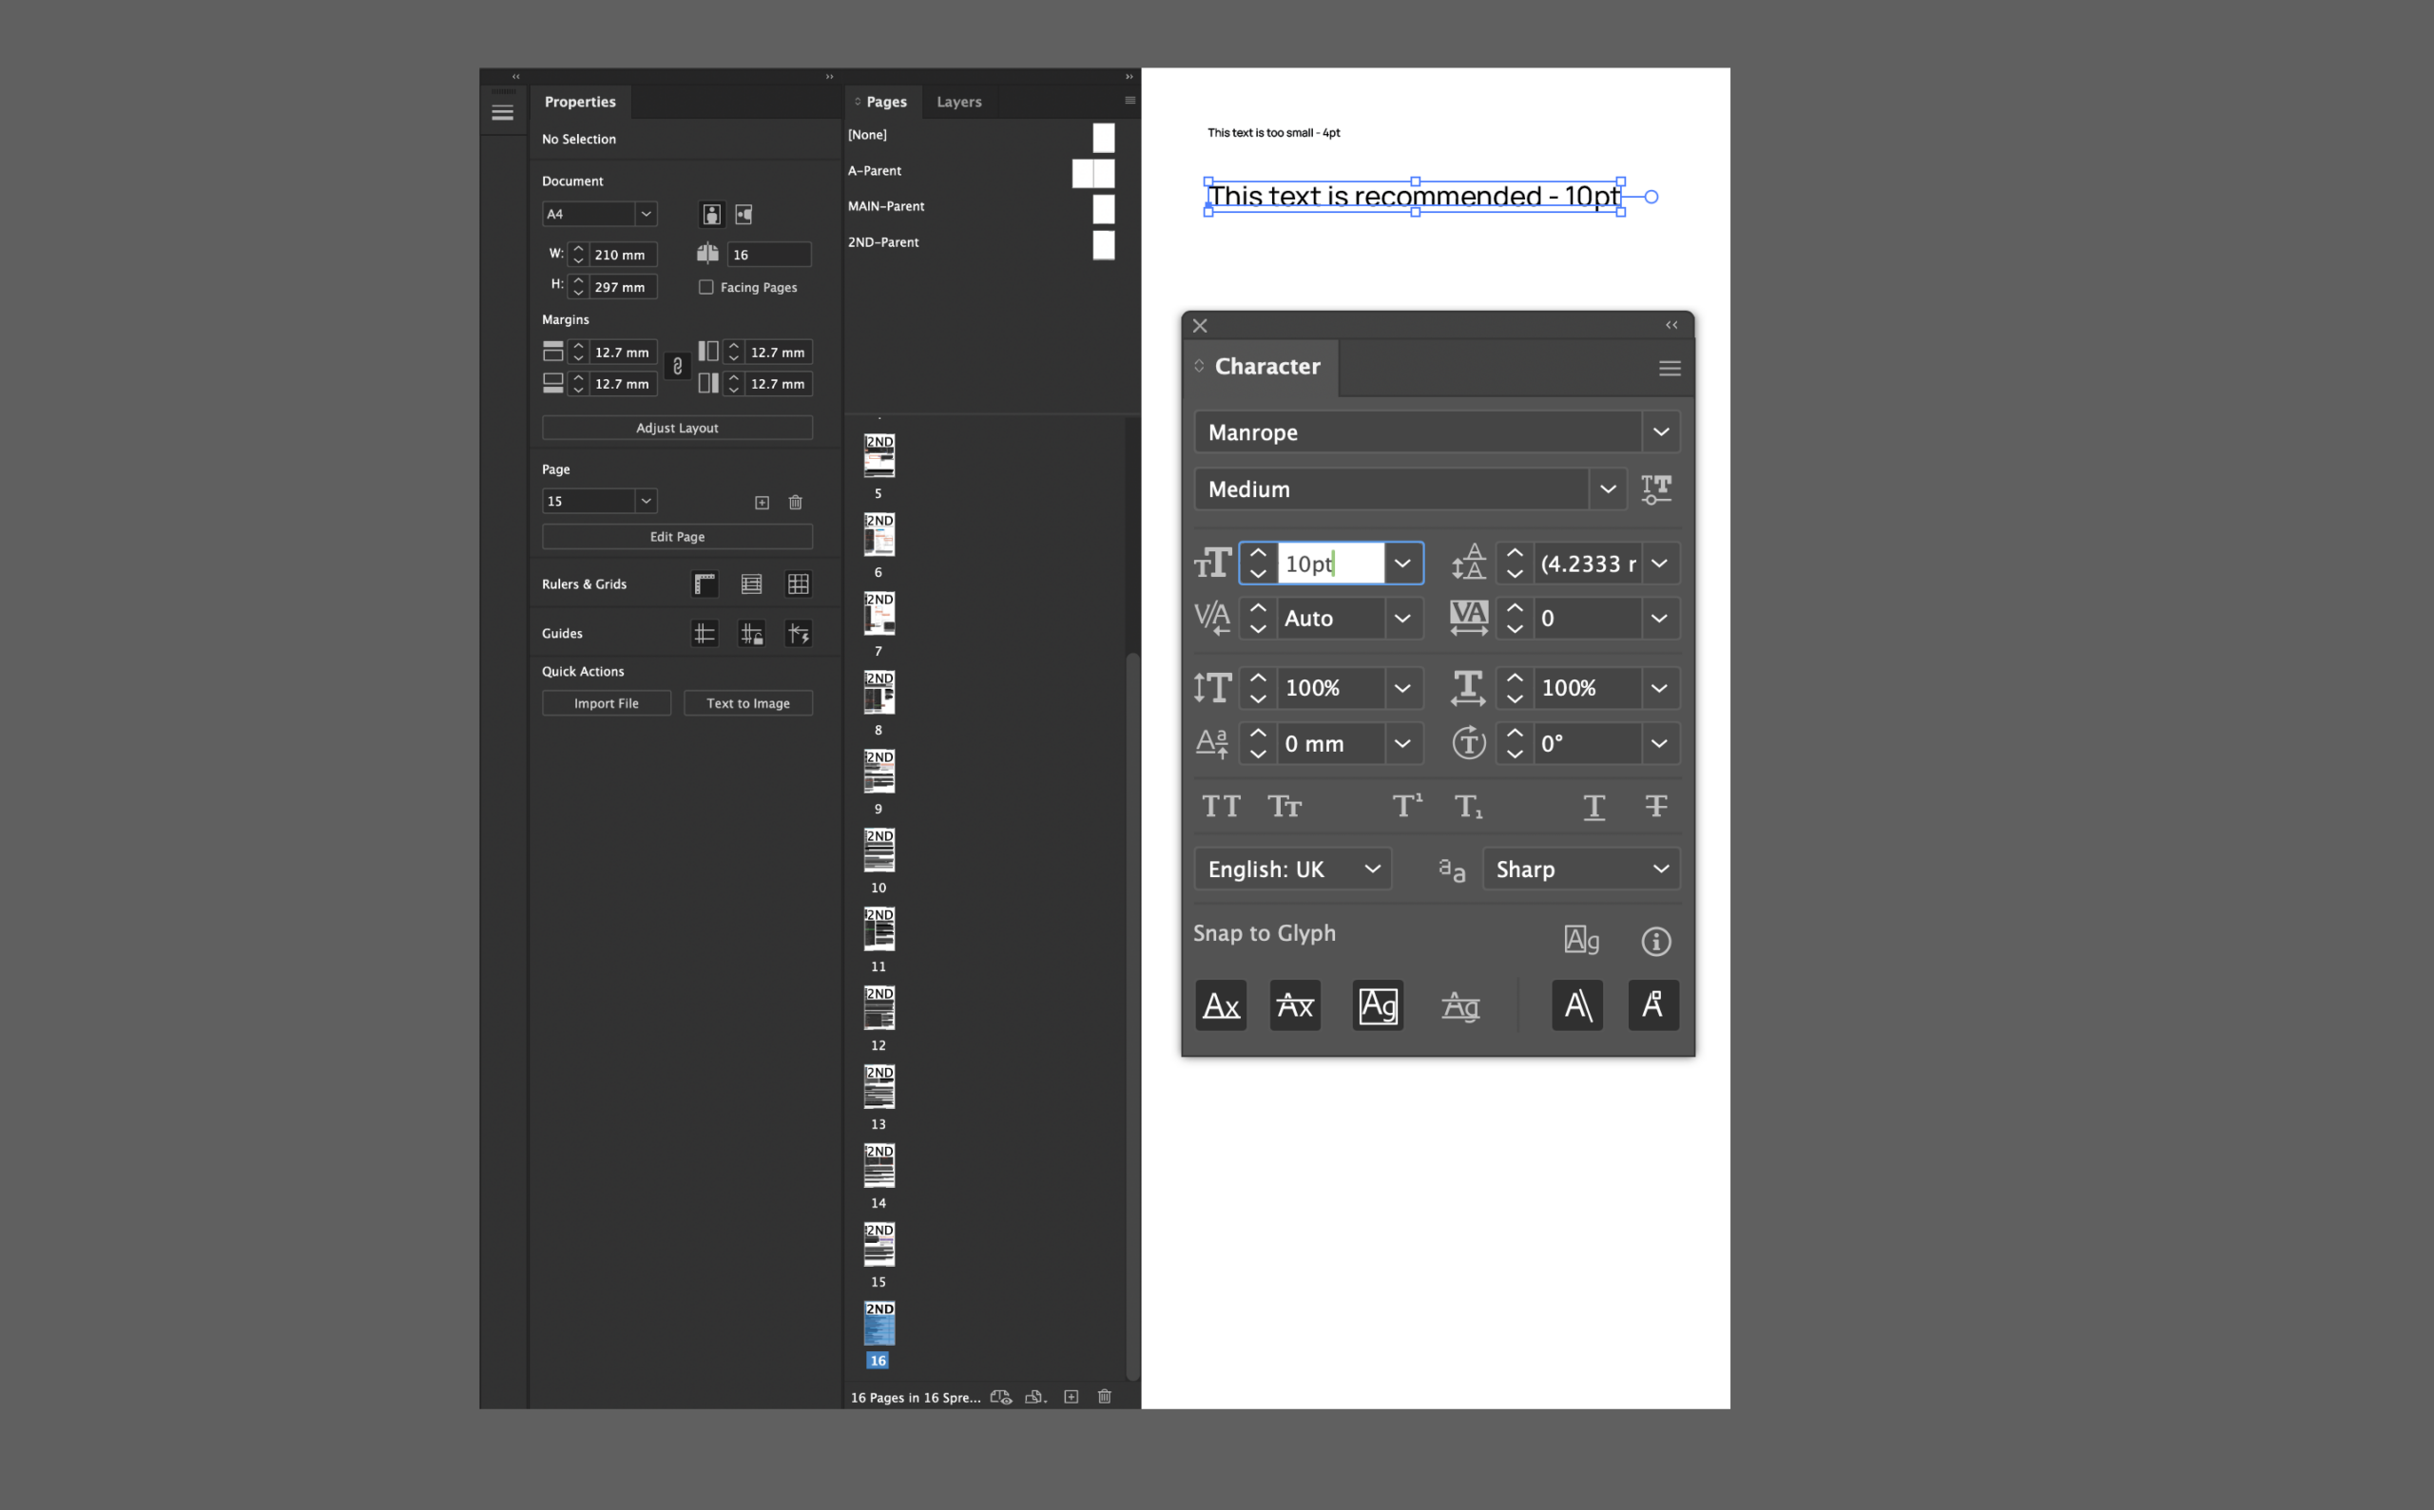The width and height of the screenshot is (2434, 1510).
Task: Click the Import File button
Action: [x=607, y=703]
